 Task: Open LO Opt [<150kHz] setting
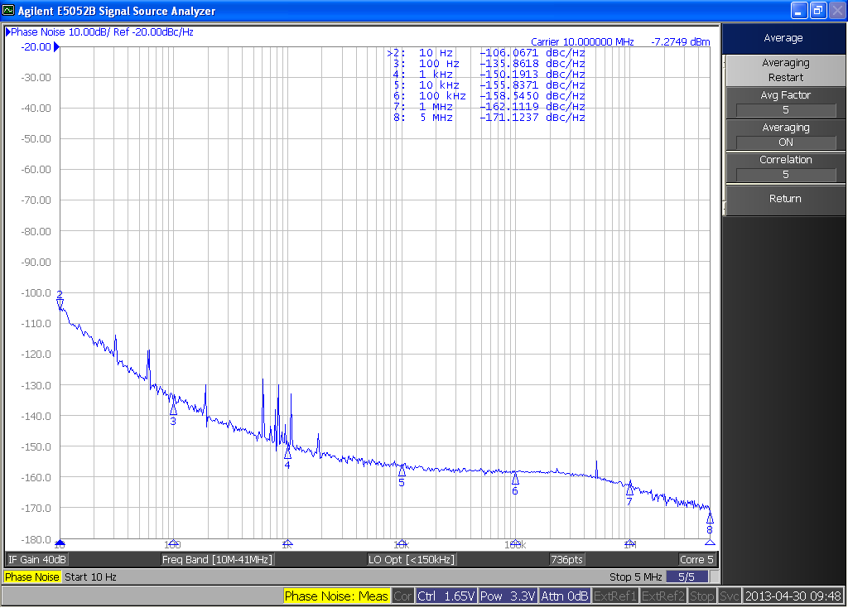pos(412,560)
